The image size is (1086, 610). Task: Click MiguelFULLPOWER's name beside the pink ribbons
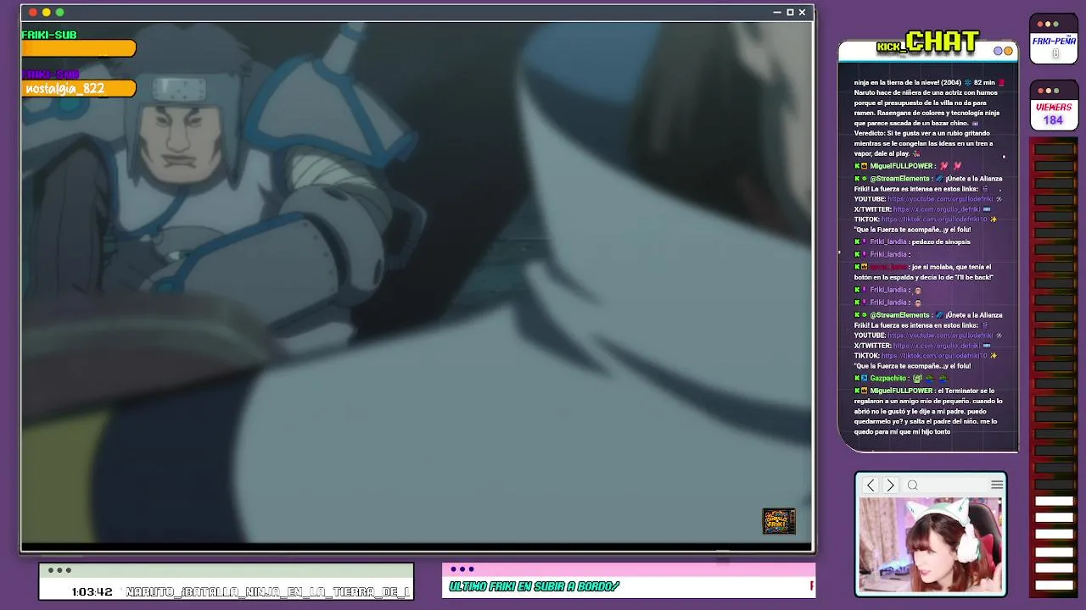pyautogui.click(x=901, y=166)
